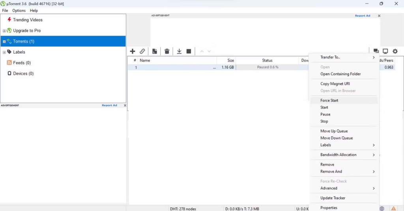Viewport: 404px width, 211px height.
Task: Sort torrents by Name column header
Action: (x=177, y=60)
